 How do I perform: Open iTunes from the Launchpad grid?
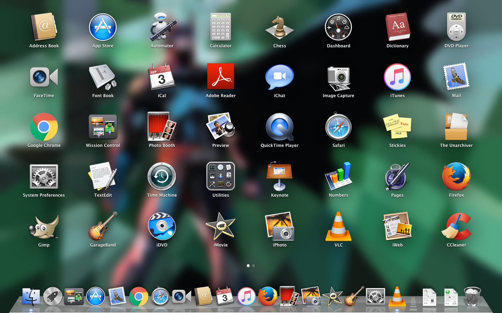(397, 77)
